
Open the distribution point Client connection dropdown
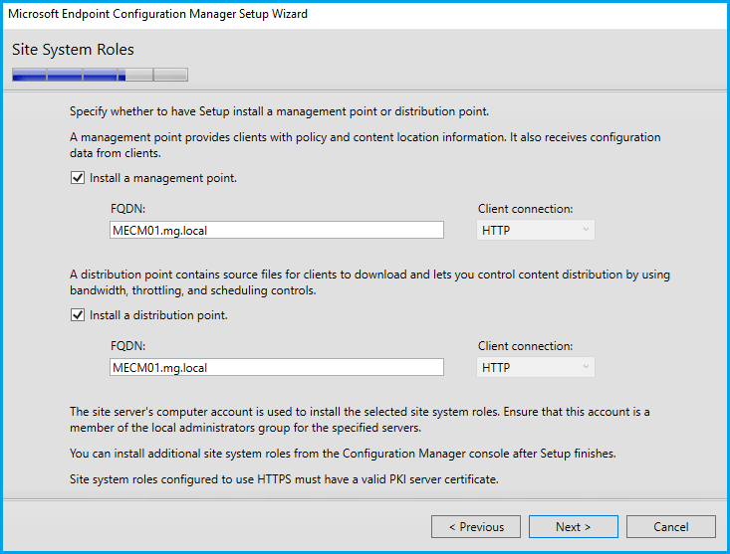coord(536,367)
